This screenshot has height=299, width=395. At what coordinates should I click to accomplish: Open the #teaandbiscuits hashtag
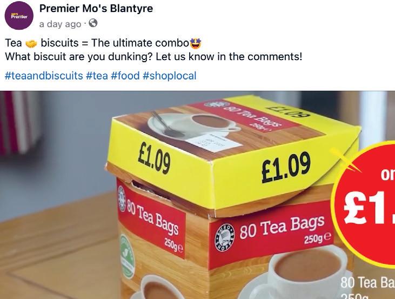click(x=44, y=76)
